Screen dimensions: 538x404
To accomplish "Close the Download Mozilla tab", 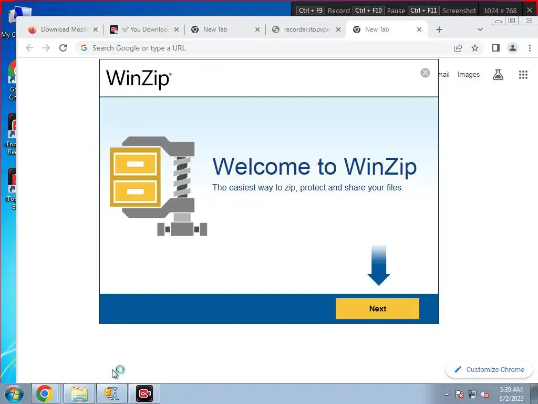I will pyautogui.click(x=96, y=29).
